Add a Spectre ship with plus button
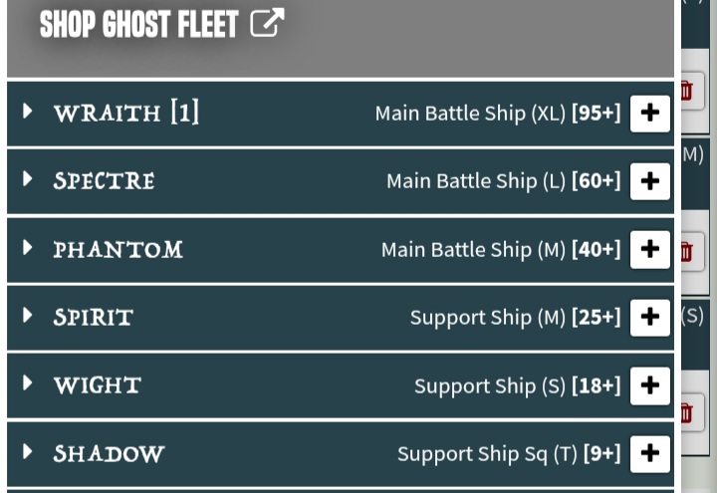717x493 pixels. point(649,181)
